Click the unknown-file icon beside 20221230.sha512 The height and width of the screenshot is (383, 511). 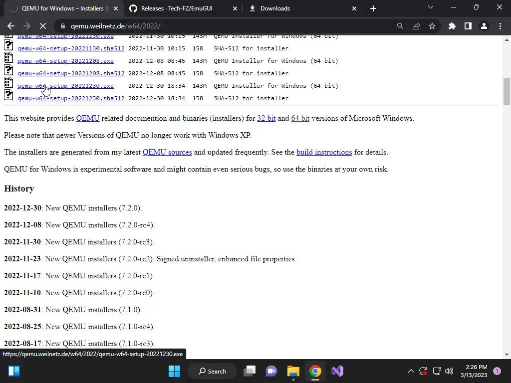tap(8, 95)
